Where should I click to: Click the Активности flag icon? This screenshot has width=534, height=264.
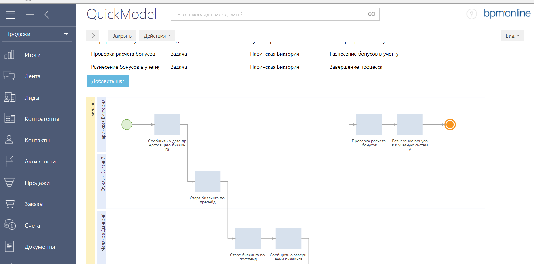[x=9, y=161]
